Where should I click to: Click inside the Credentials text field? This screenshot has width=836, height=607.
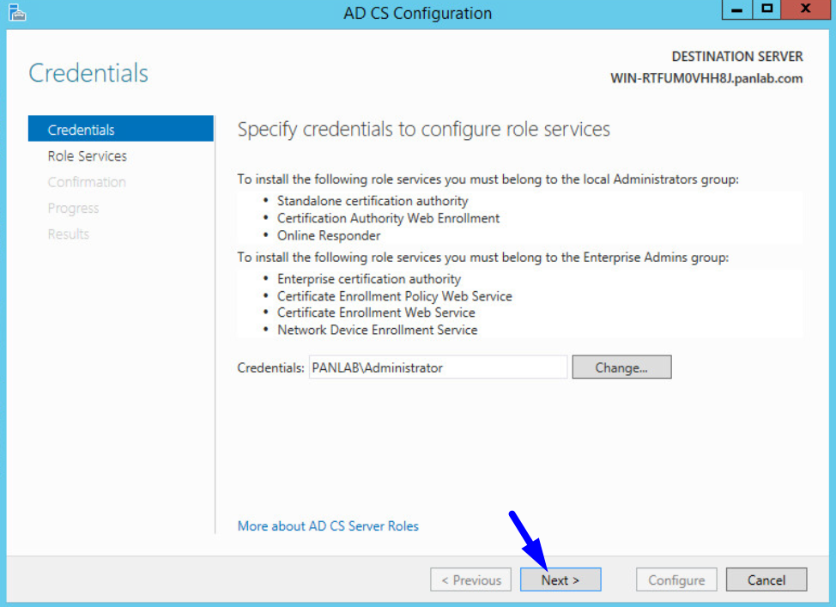tap(438, 367)
